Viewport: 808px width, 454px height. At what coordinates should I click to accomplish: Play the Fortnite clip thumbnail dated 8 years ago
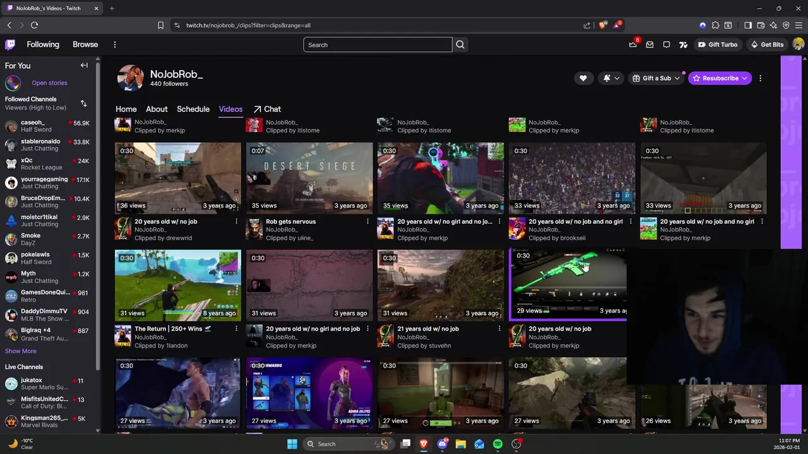pos(178,285)
